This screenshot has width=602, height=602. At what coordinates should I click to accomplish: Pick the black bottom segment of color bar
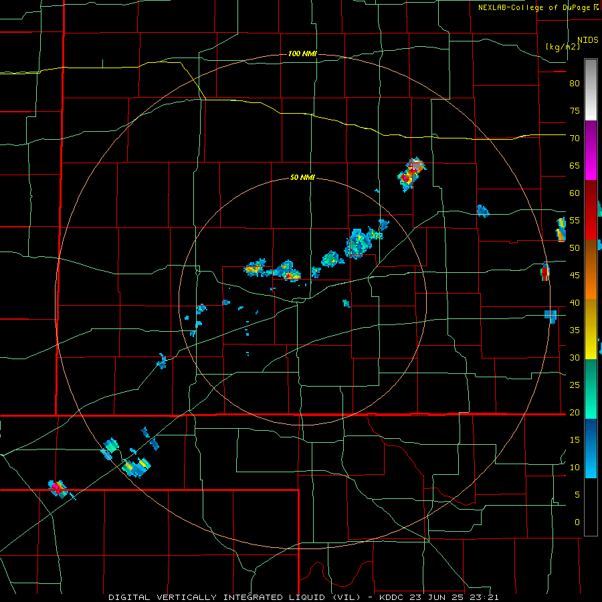click(591, 507)
